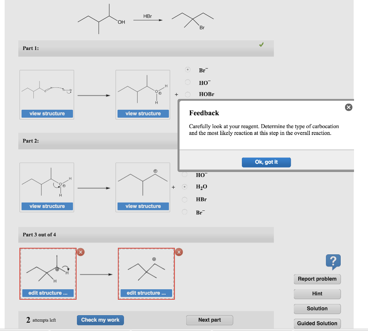Open the Guided Solution
This screenshot has width=368, height=331.
[317, 323]
